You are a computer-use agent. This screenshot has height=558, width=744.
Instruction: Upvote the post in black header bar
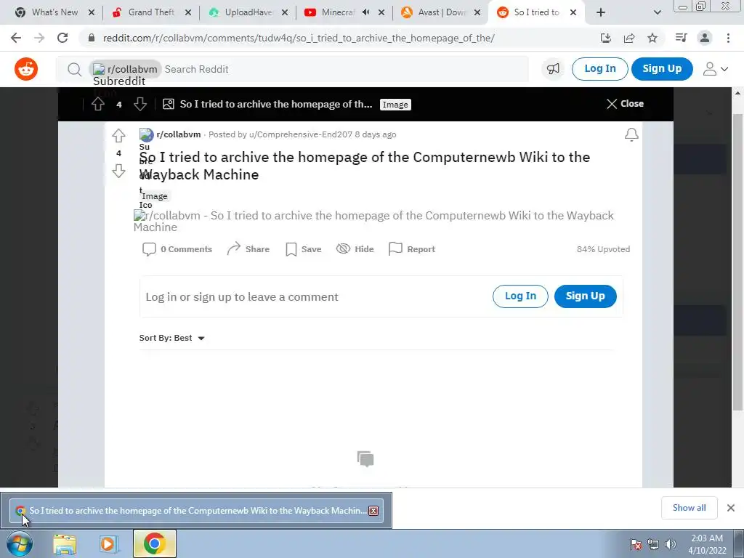click(98, 104)
